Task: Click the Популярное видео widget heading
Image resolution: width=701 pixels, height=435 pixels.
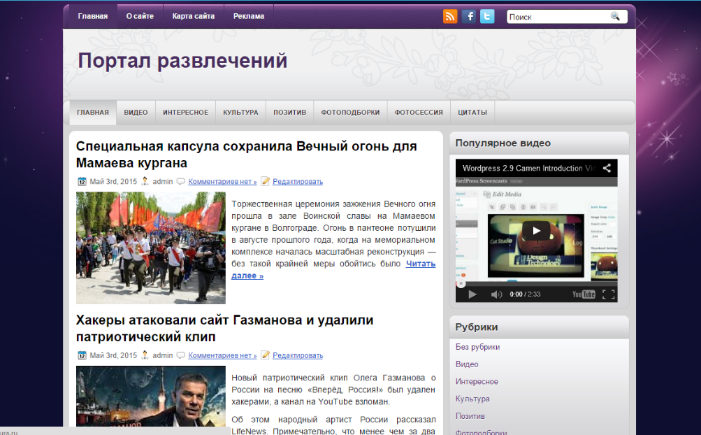Action: tap(503, 143)
